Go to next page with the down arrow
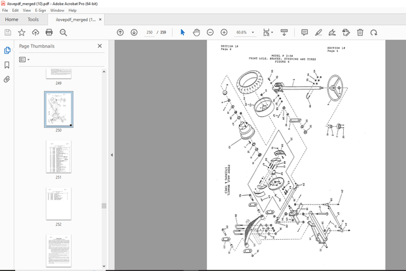 click(x=134, y=33)
